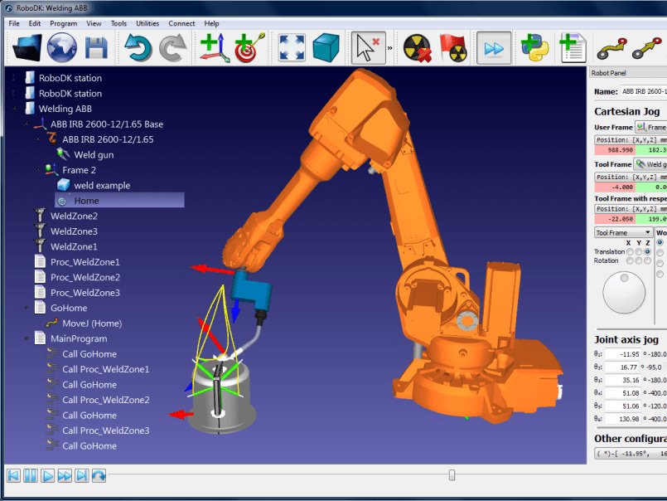This screenshot has height=501, width=667.
Task: Open the Tool Frame jog dropdown
Action: pyautogui.click(x=623, y=232)
